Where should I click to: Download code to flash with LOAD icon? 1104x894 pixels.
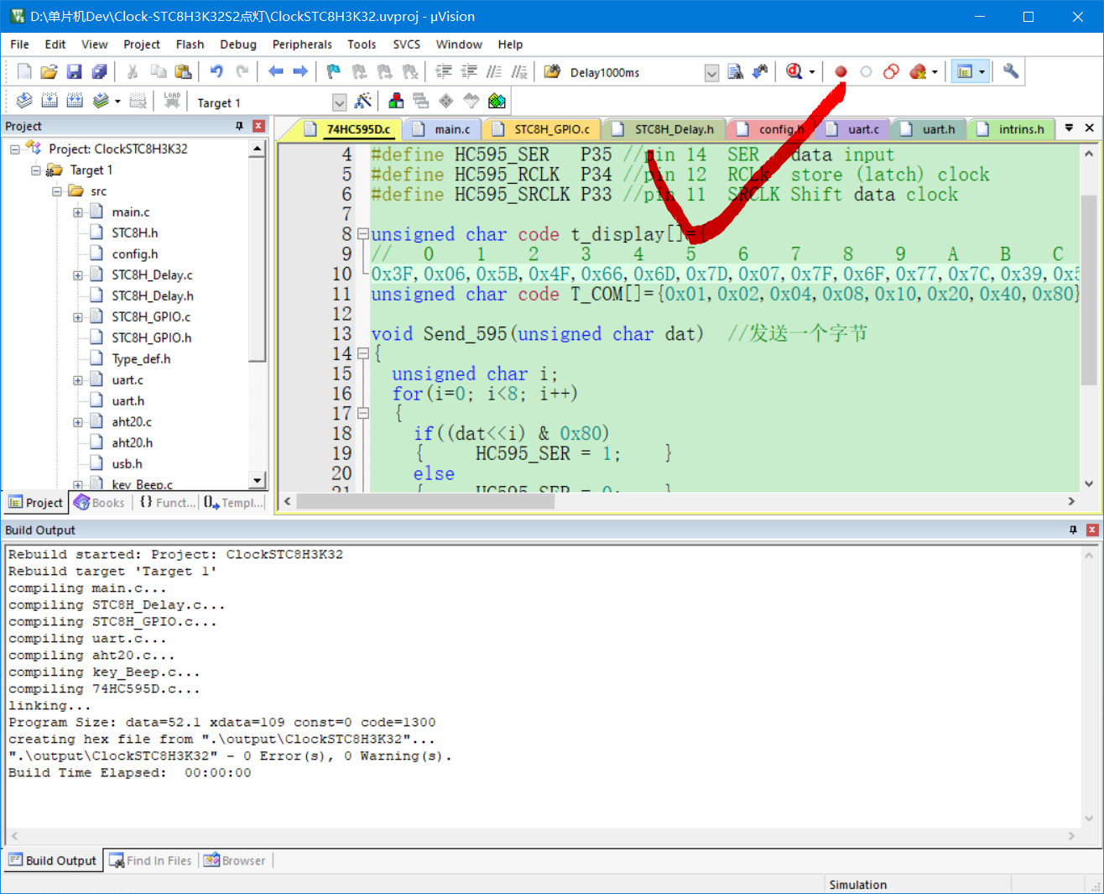[x=172, y=102]
